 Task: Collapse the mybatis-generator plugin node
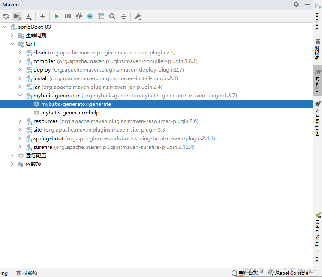click(x=20, y=96)
